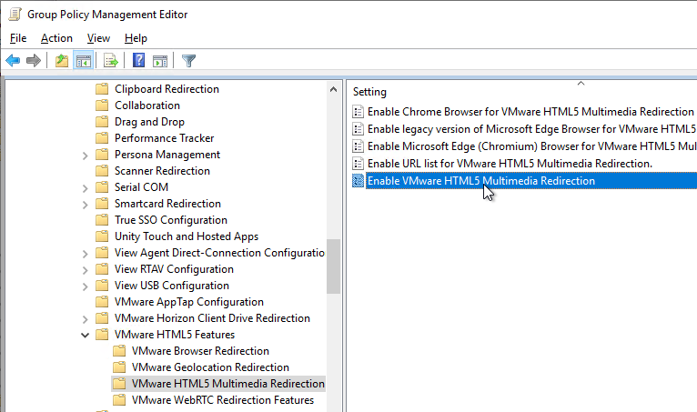Select VMware HTML5 Multimedia Redirection tree folder

coord(228,384)
